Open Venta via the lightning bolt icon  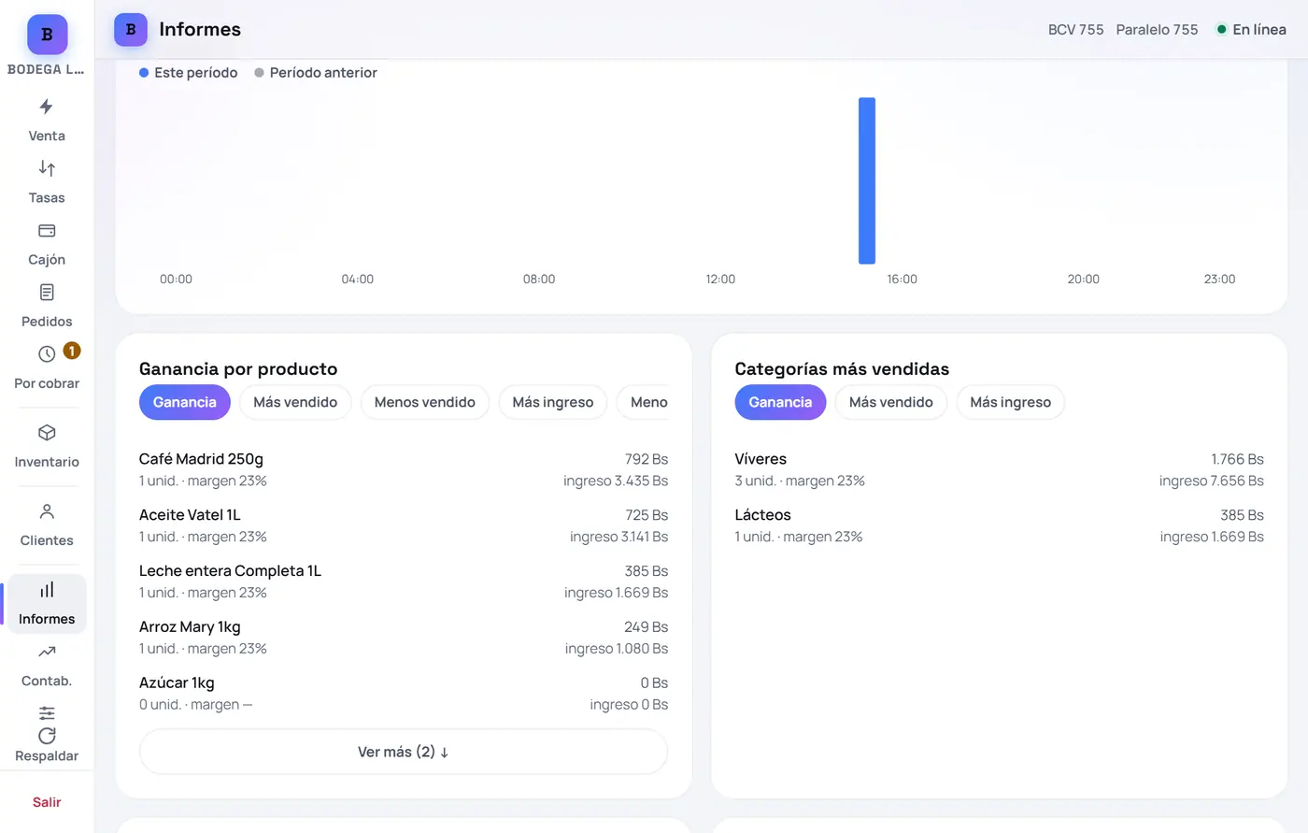[47, 107]
